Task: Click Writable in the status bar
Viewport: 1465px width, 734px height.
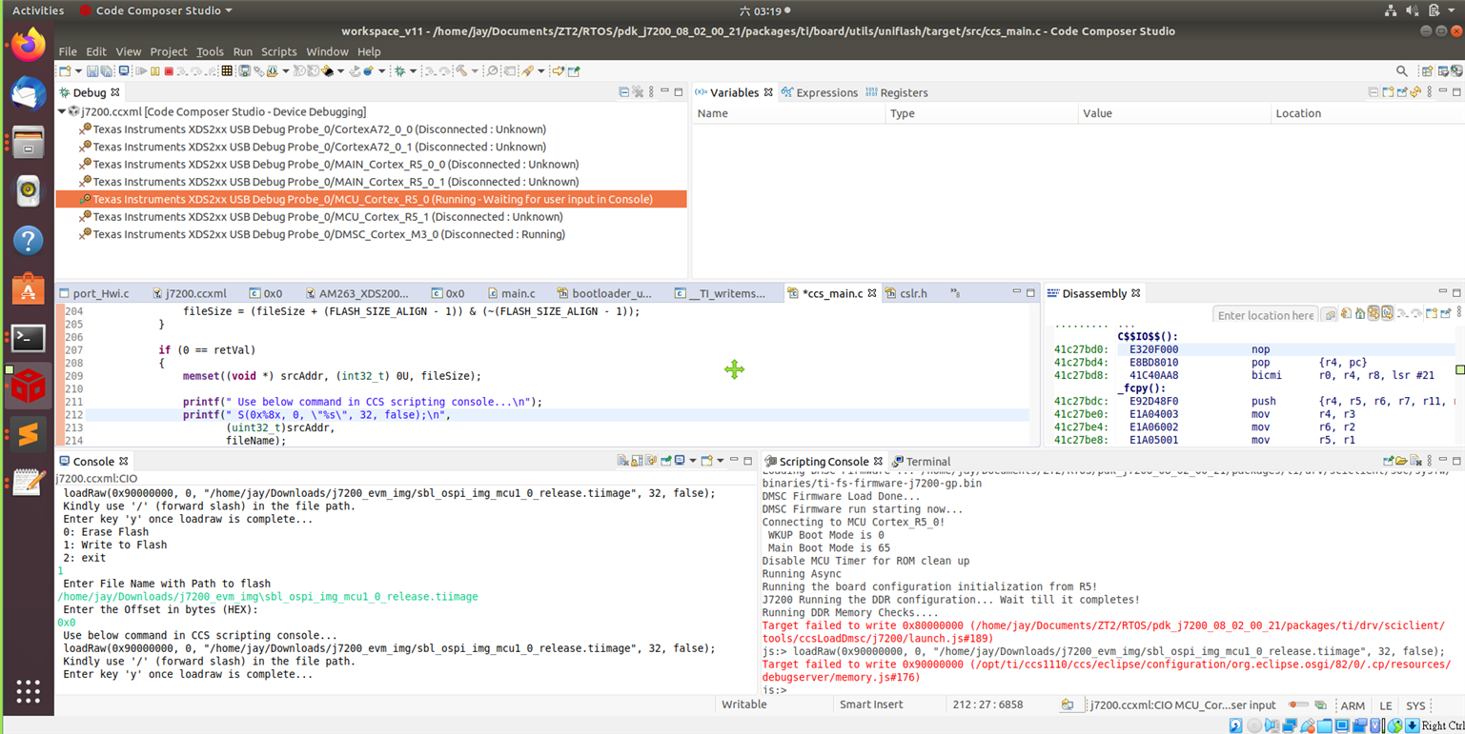Action: (x=744, y=704)
